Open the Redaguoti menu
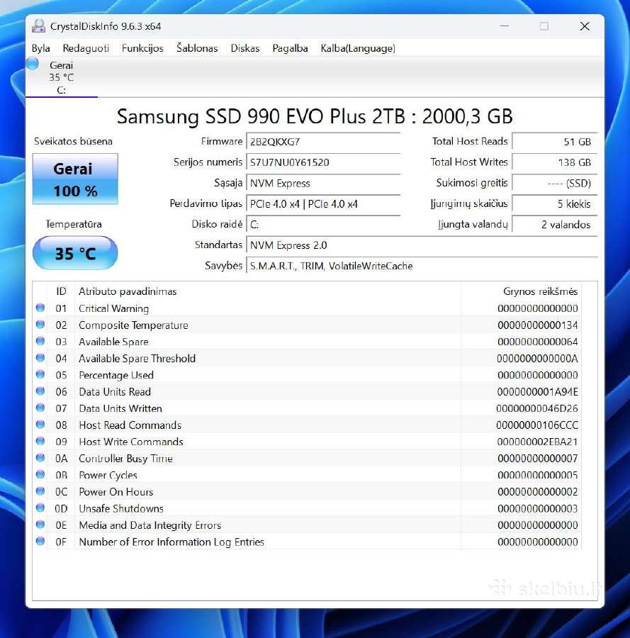This screenshot has height=638, width=630. point(86,48)
